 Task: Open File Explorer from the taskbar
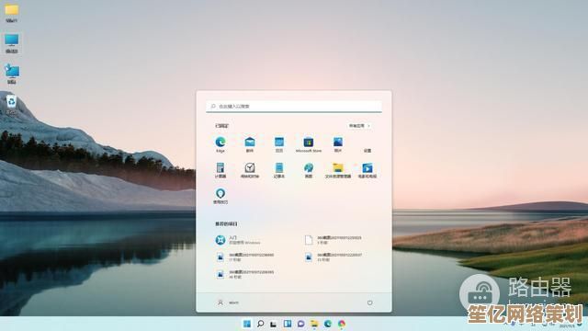coord(314,324)
